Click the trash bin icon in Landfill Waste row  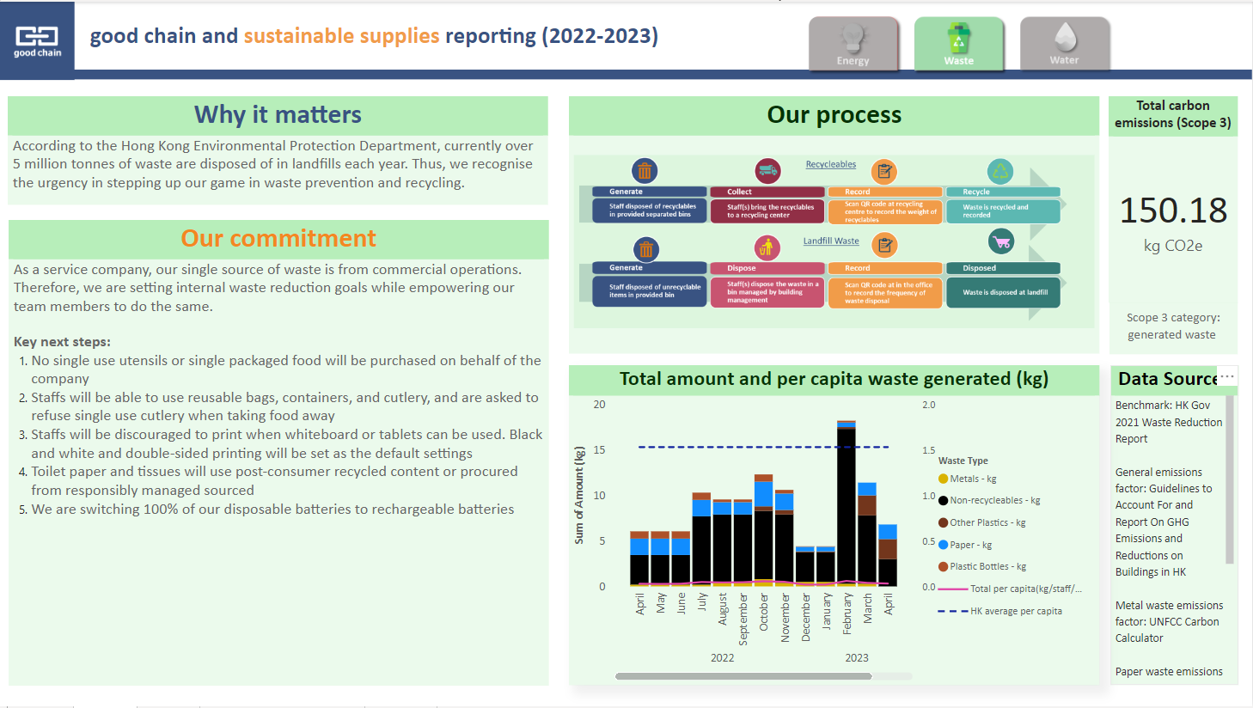[x=646, y=249]
